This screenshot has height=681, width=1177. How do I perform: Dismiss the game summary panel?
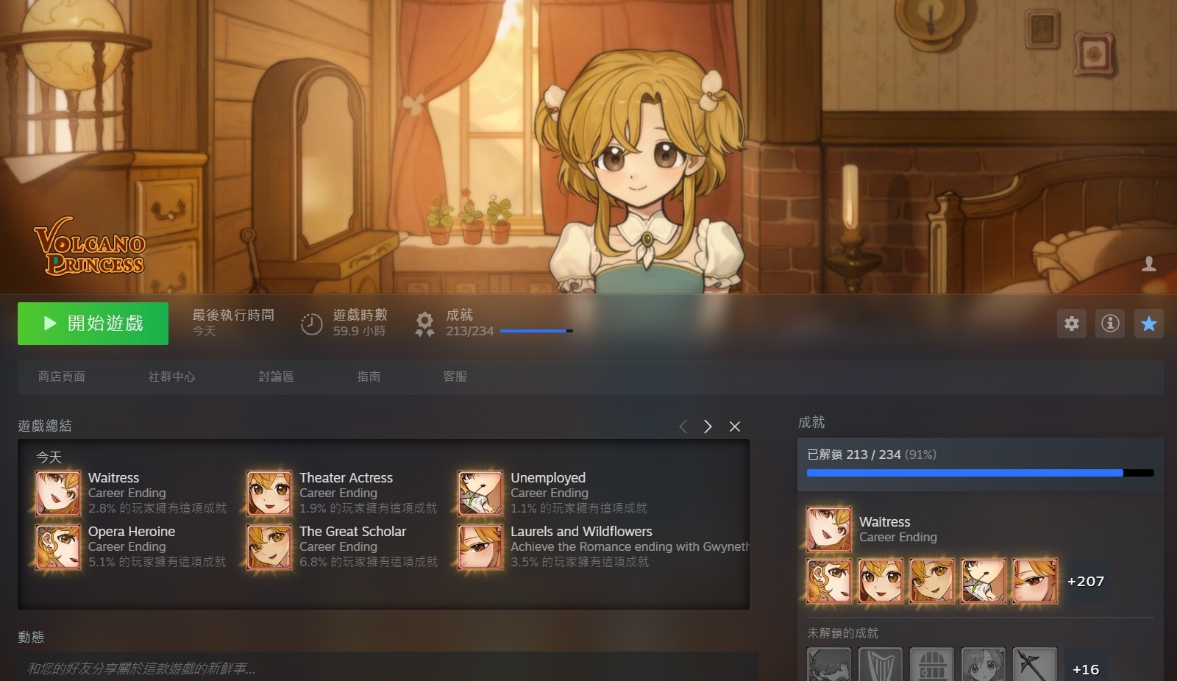click(734, 427)
